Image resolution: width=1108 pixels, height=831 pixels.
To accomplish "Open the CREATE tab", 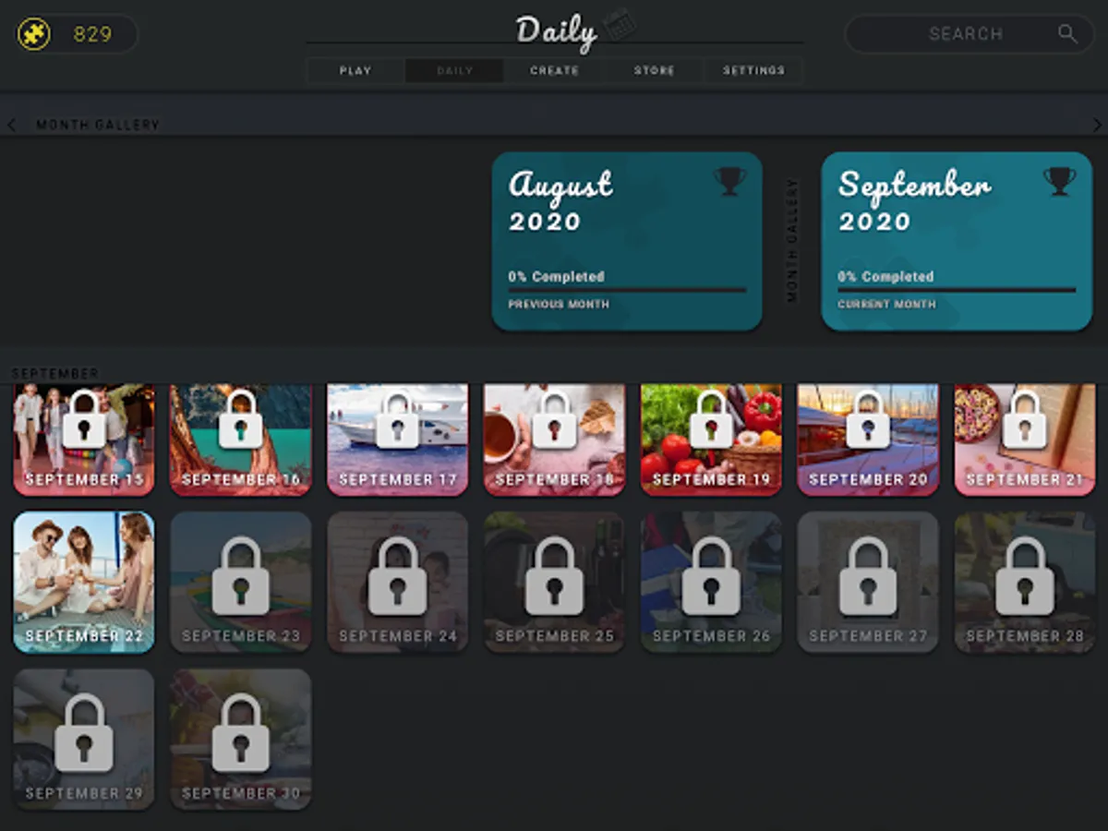I will [554, 70].
